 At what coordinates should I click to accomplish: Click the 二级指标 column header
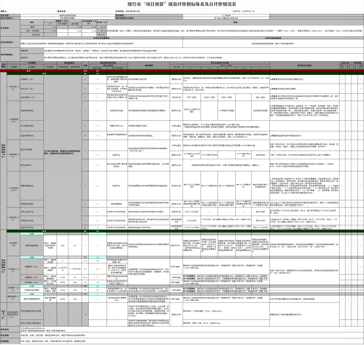point(32,66)
